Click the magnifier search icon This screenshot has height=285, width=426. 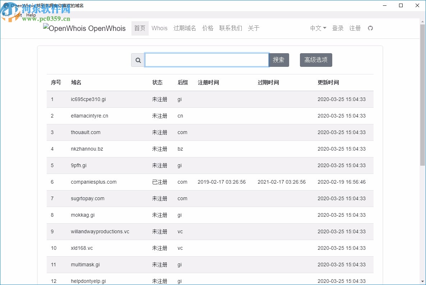138,60
